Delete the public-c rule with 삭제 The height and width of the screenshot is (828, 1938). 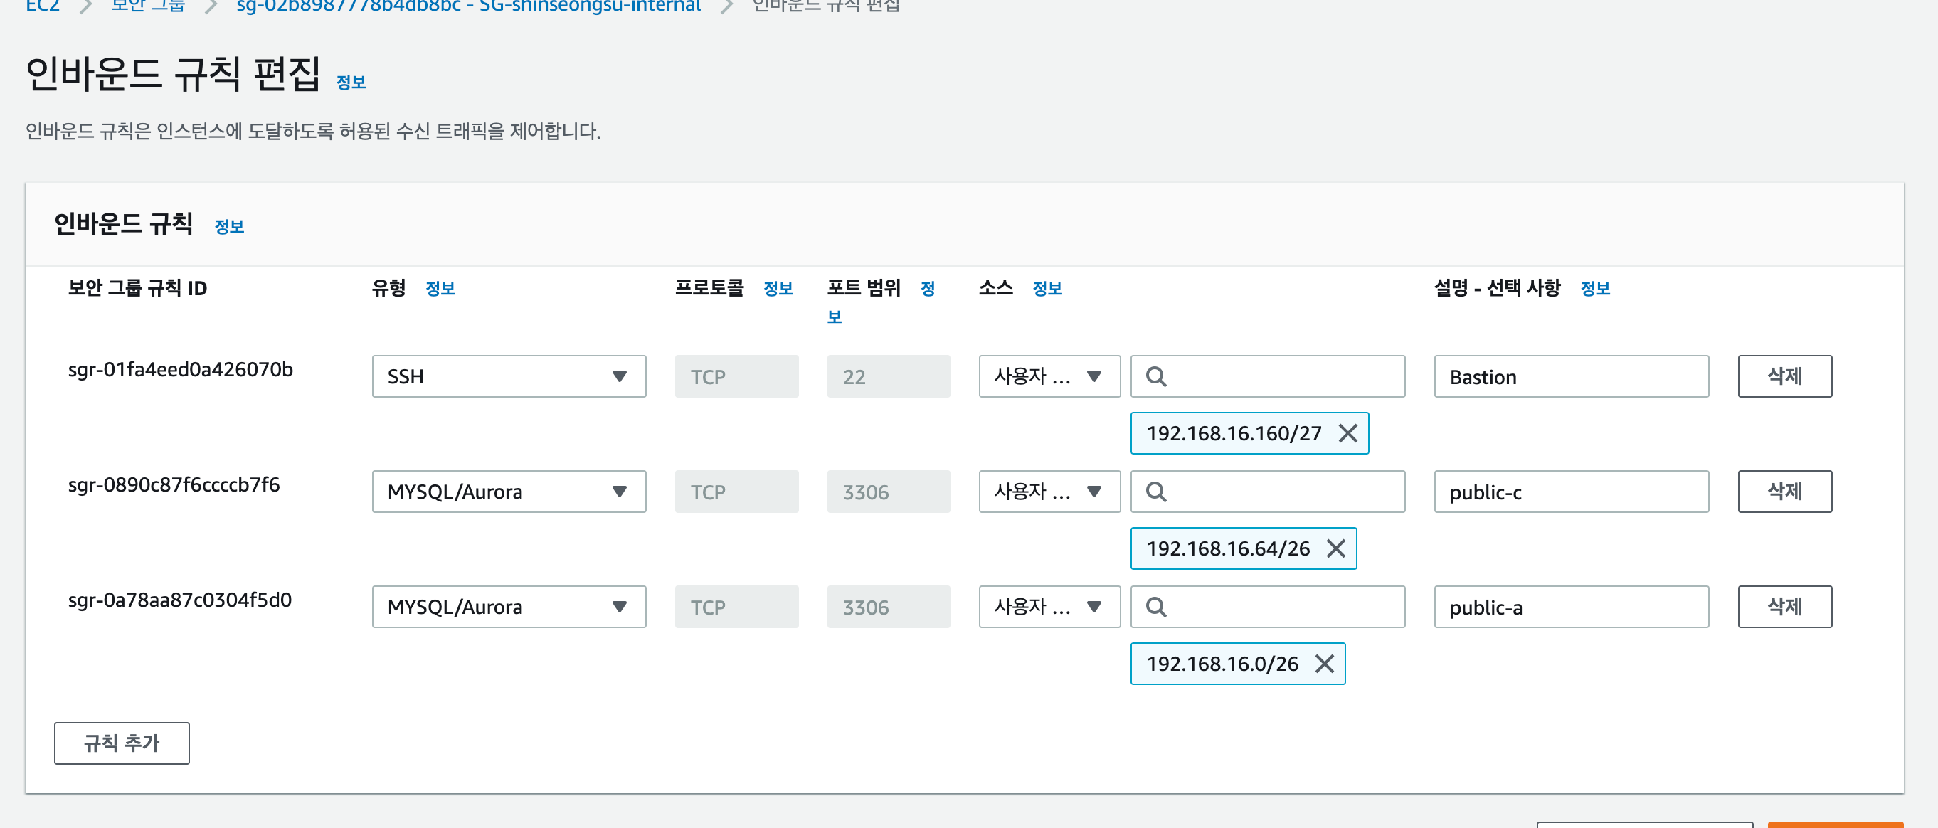tap(1784, 491)
